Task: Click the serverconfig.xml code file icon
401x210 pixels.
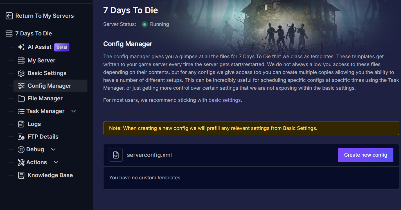Action: pos(116,155)
